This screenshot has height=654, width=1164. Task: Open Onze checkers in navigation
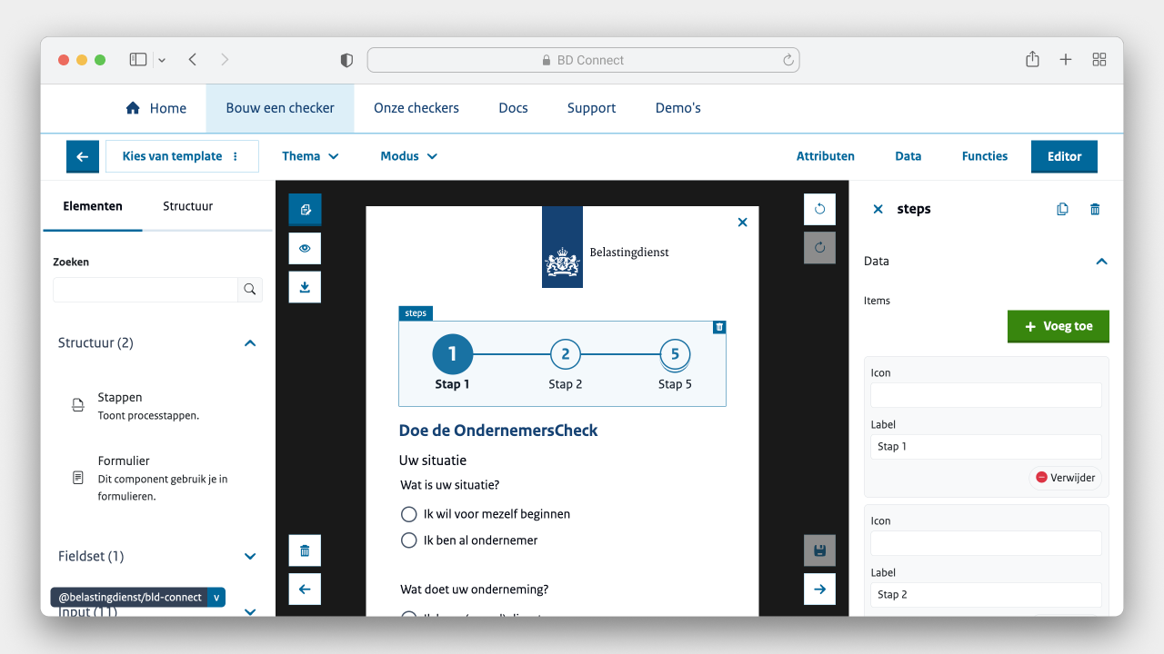[416, 108]
